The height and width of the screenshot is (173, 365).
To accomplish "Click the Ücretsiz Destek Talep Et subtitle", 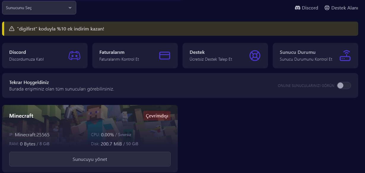I will point(211,59).
